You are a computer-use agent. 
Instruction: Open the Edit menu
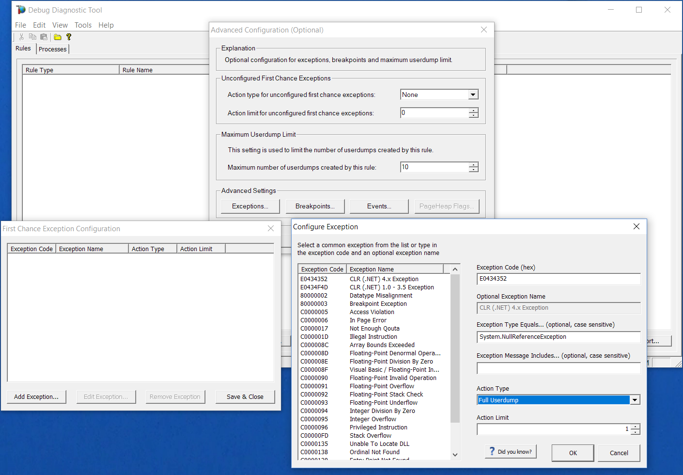click(x=39, y=25)
